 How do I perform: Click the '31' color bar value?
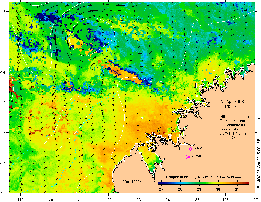[237, 190]
